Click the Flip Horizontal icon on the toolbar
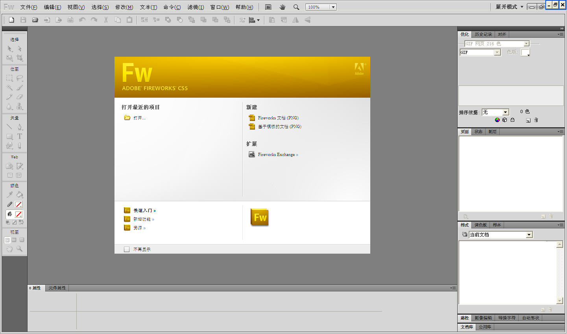Screen dimensions: 567x334 [296, 20]
